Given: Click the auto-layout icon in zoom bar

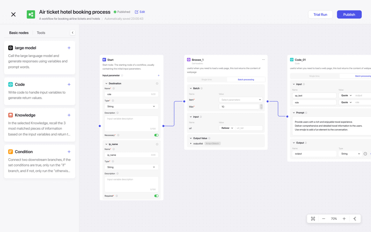Looking at the screenshot, I should tap(355, 219).
